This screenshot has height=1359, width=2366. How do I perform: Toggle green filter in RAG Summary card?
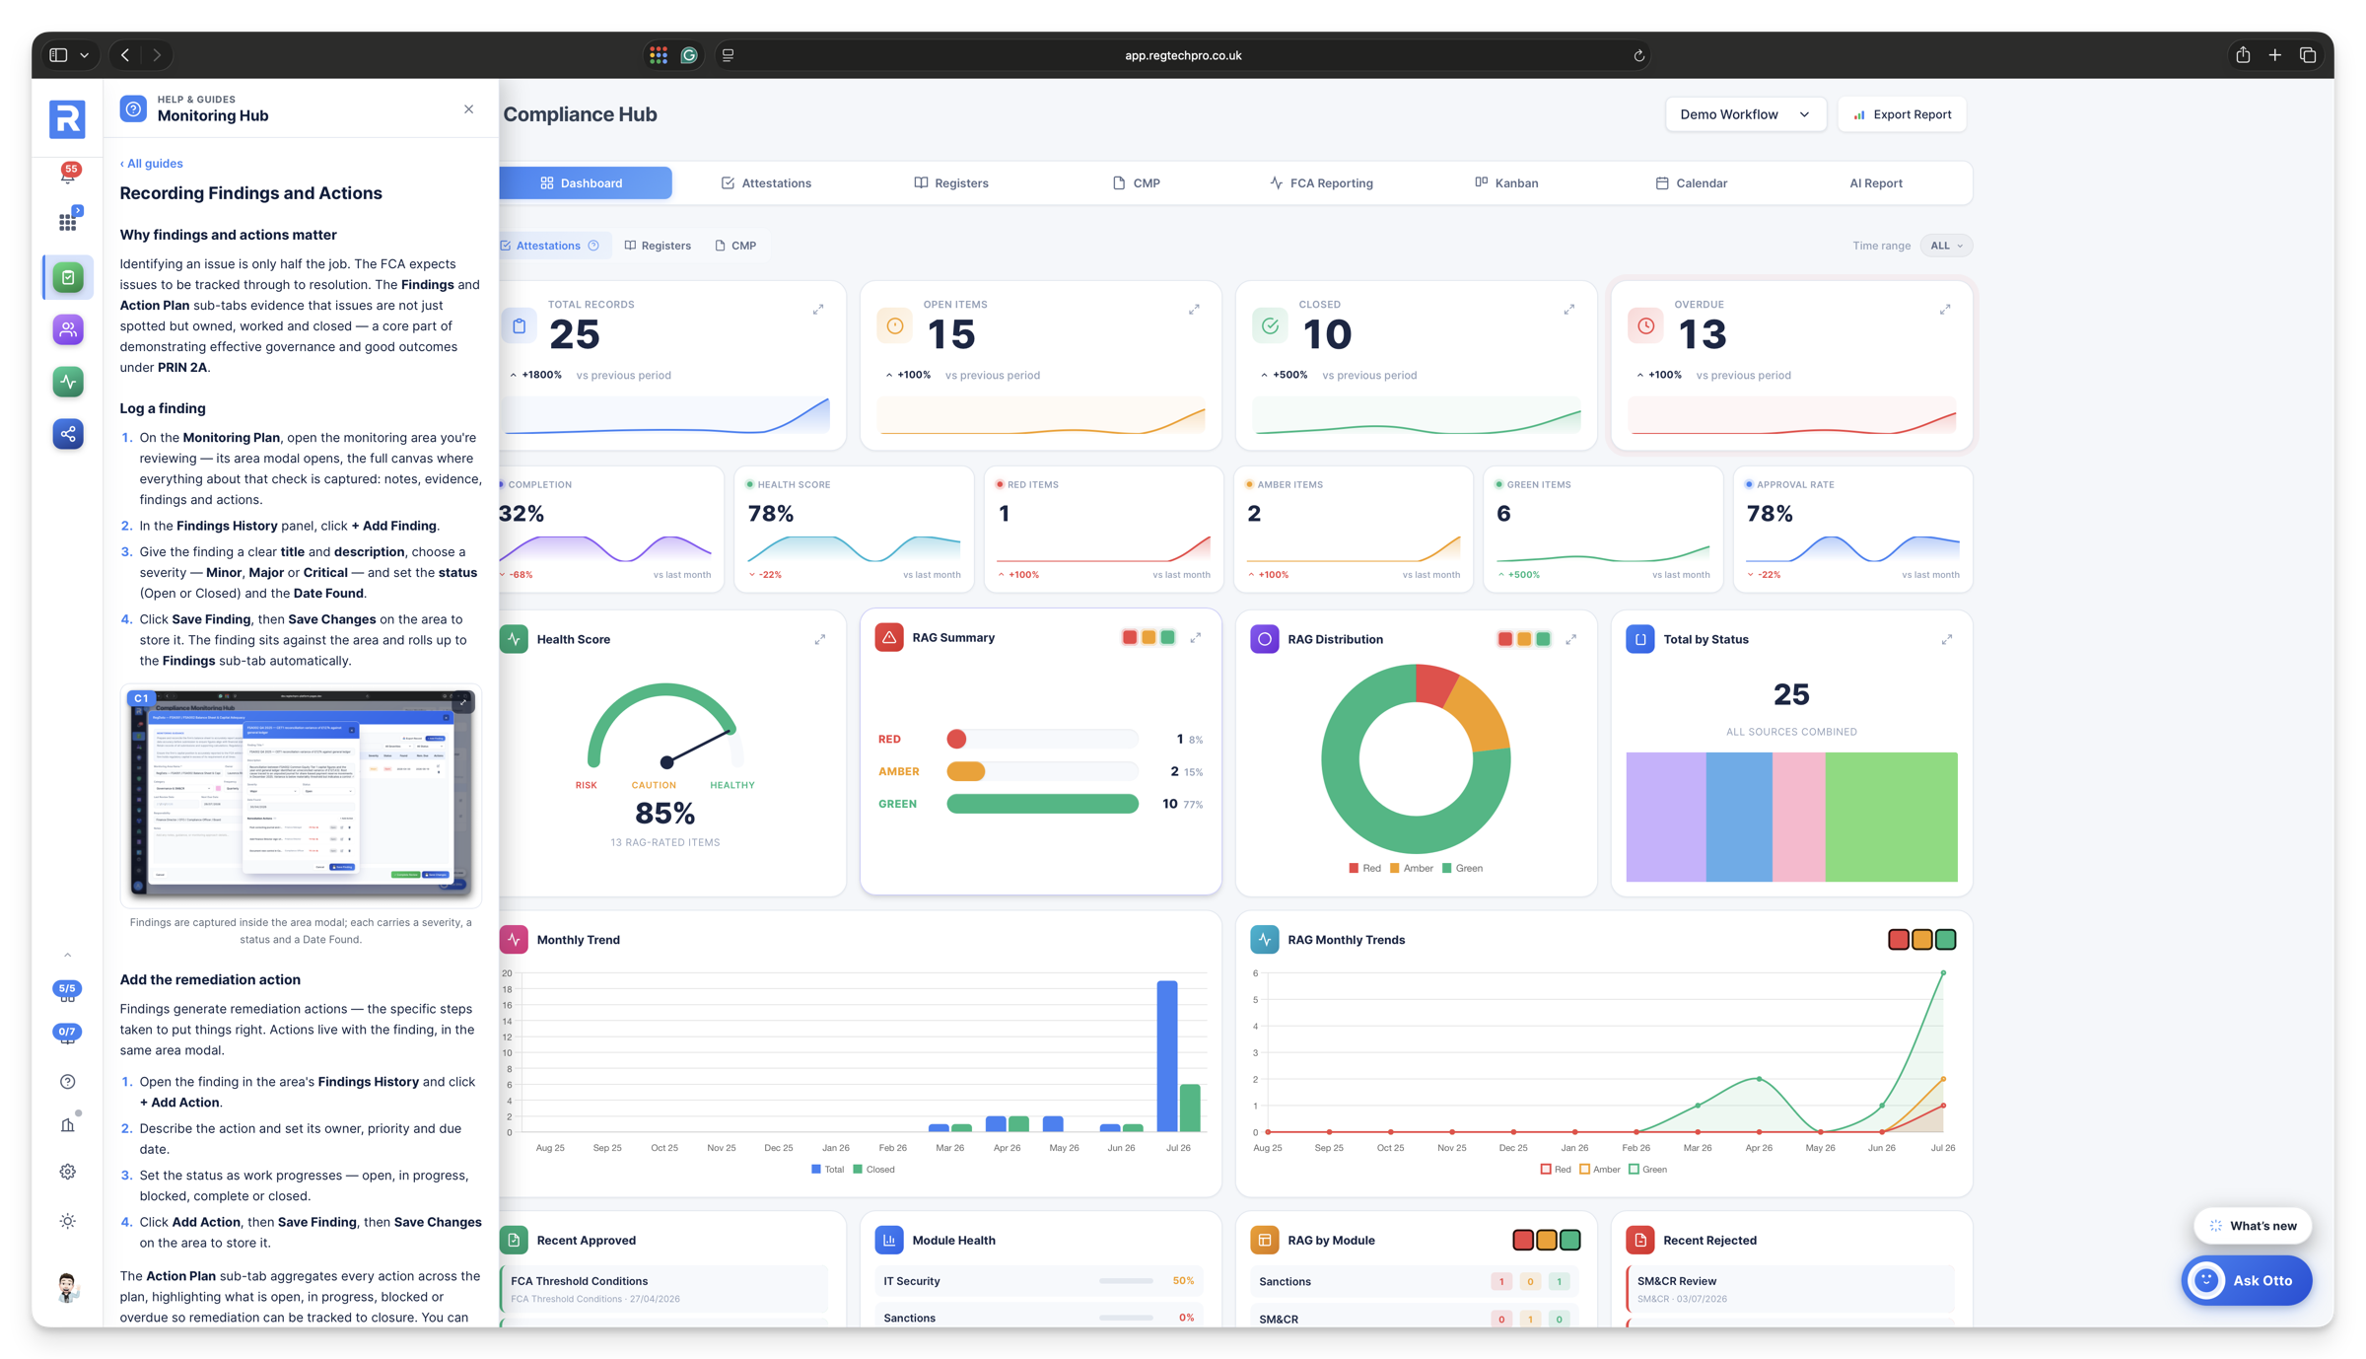(x=1168, y=638)
